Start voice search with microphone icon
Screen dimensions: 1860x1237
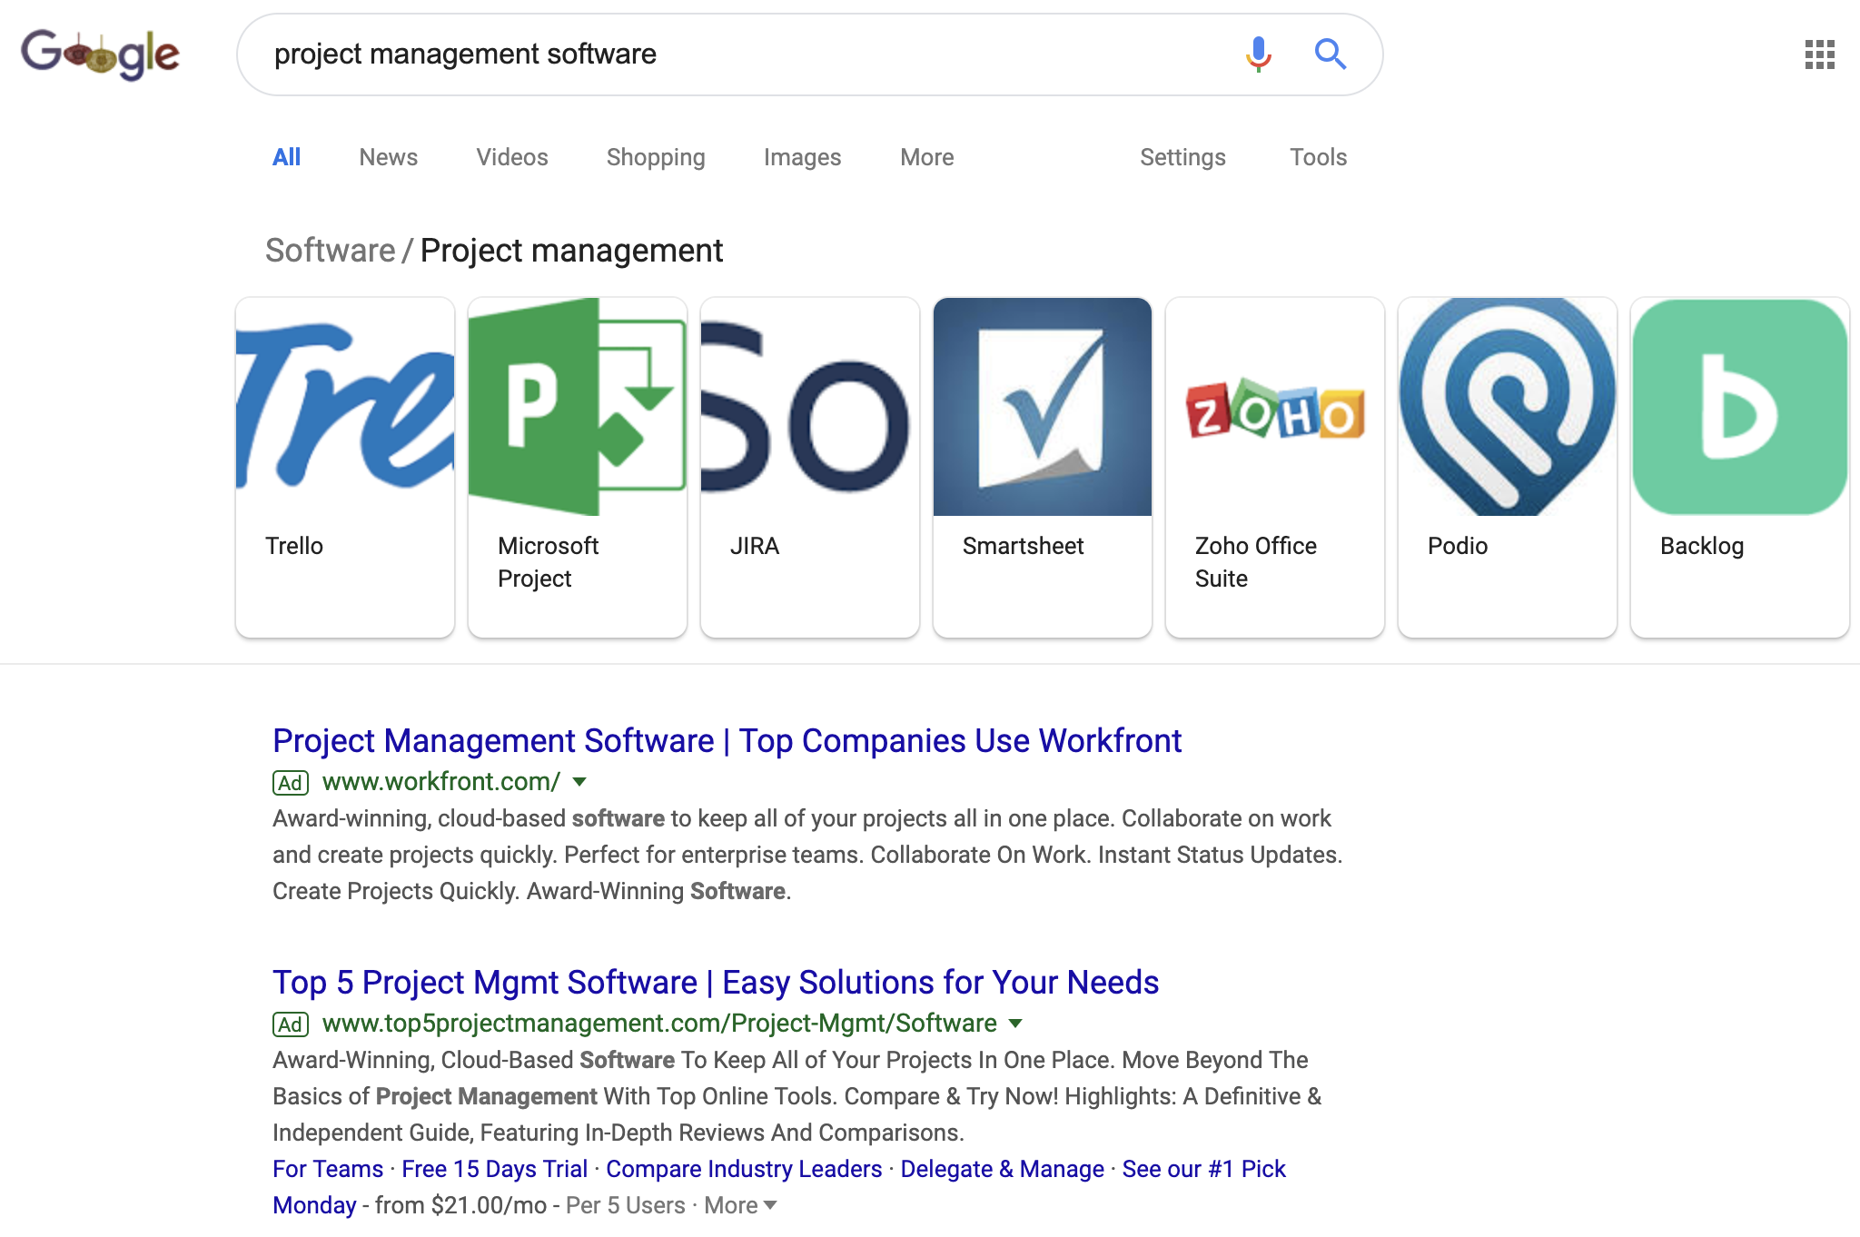(x=1258, y=54)
